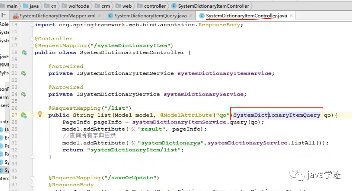This screenshot has width=352, height=191.
Task: Click the "result" string on line 29
Action: pos(151,129)
